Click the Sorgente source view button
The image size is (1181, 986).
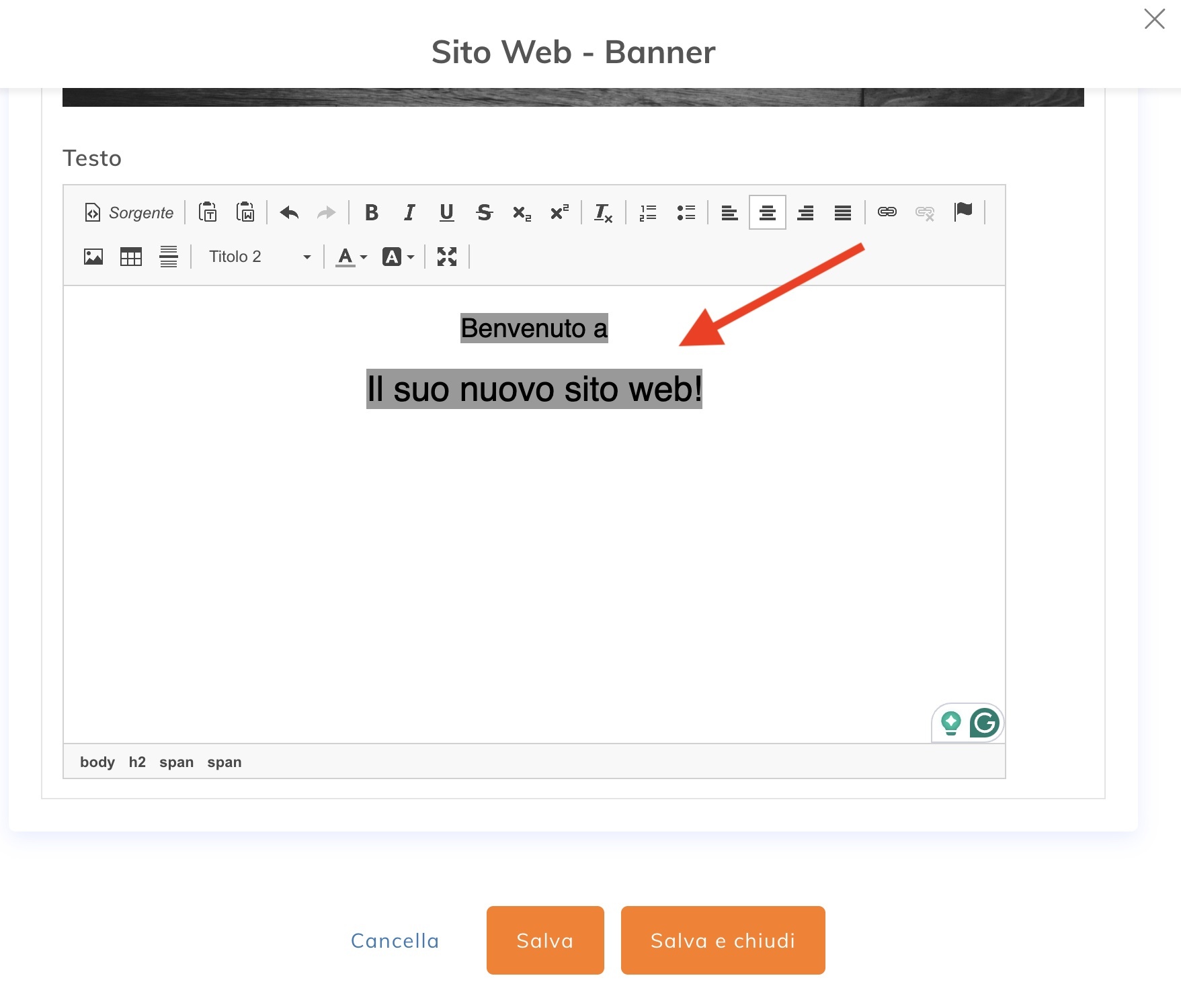point(129,213)
